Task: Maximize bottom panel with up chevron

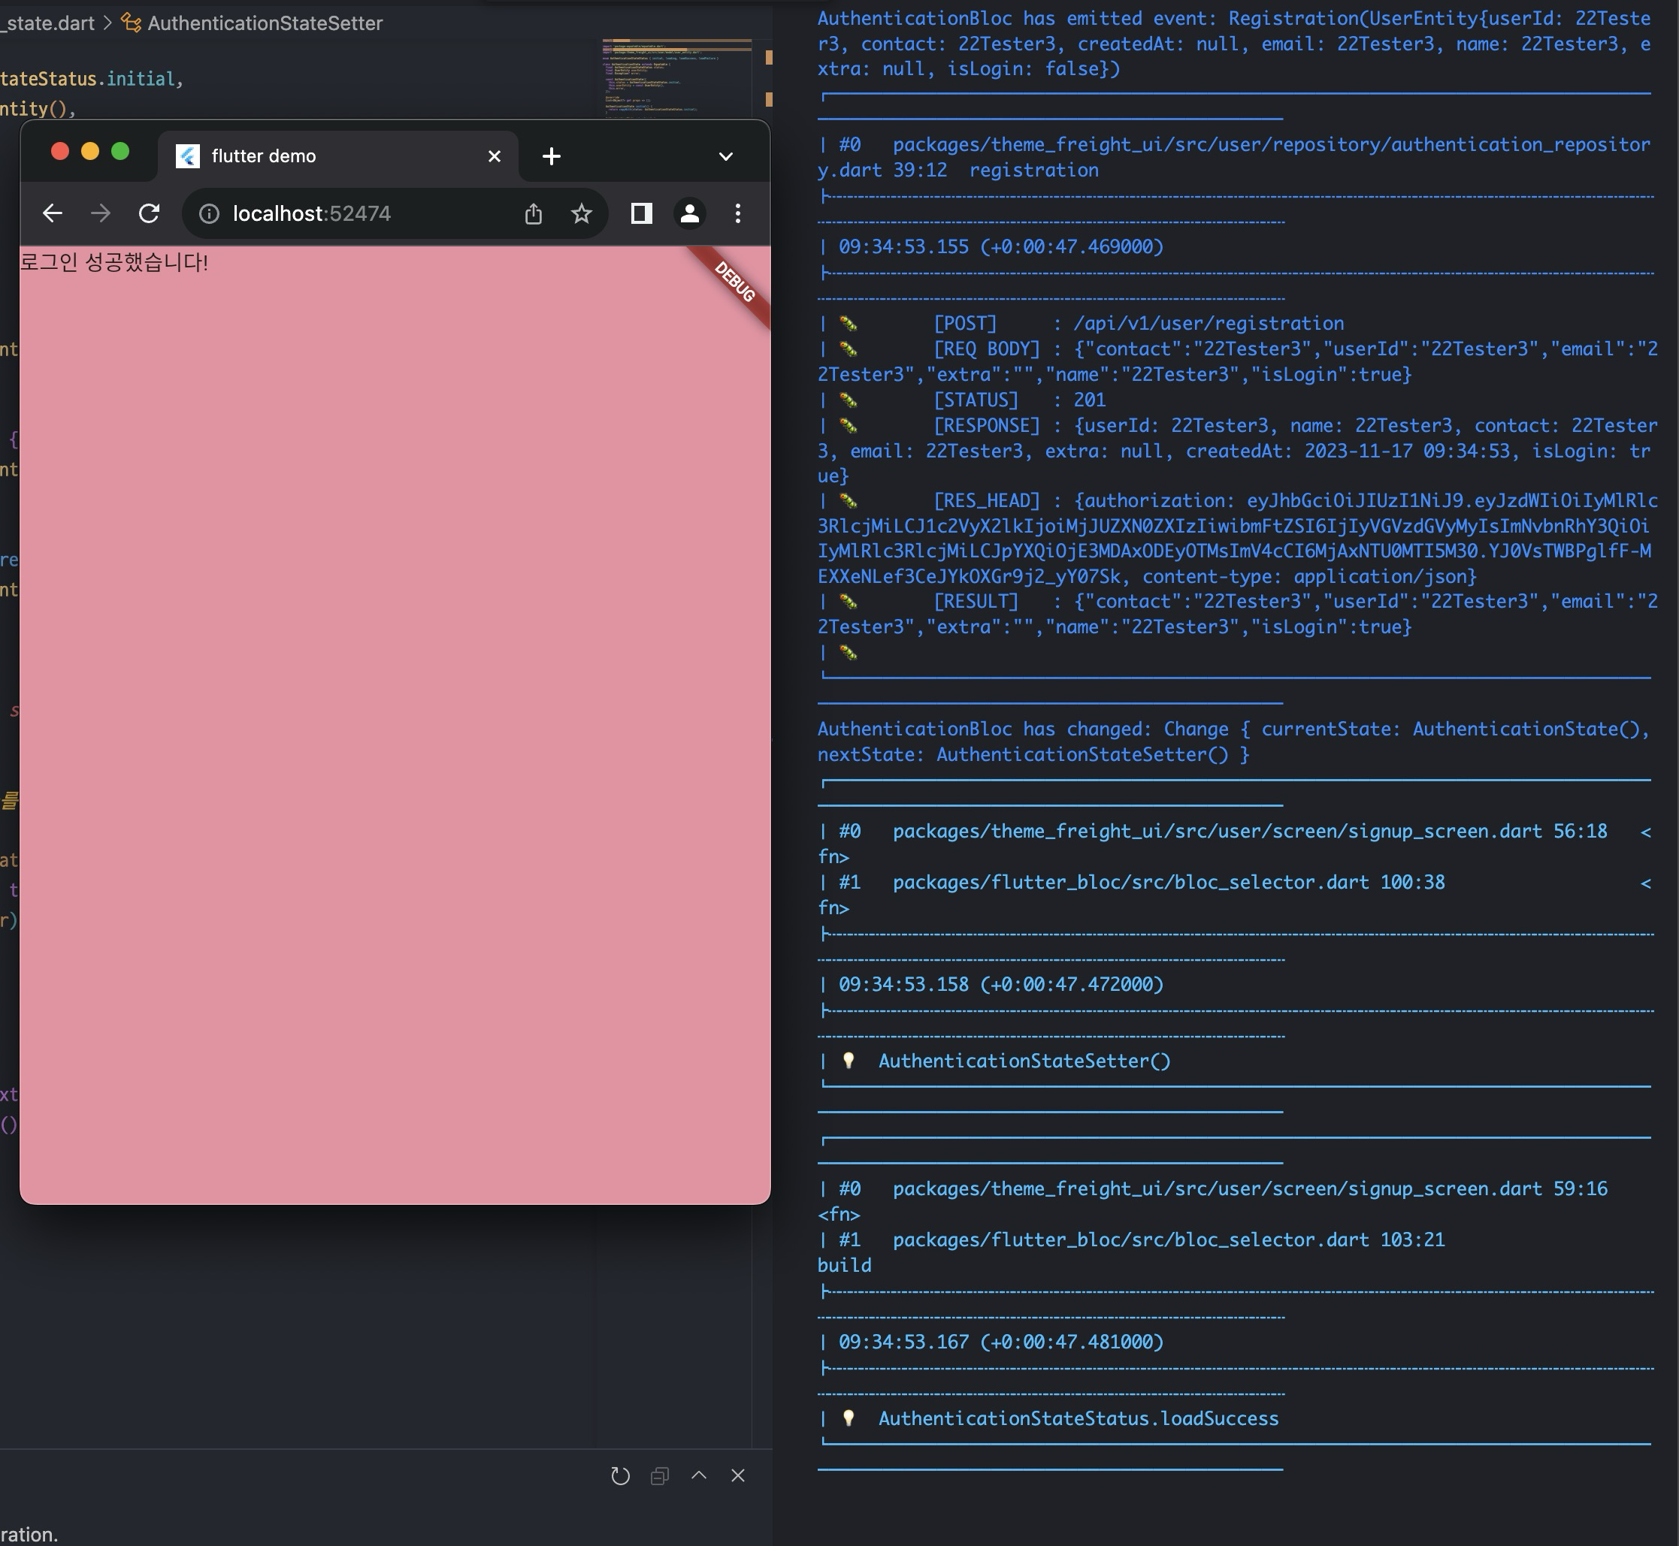Action: (x=699, y=1475)
